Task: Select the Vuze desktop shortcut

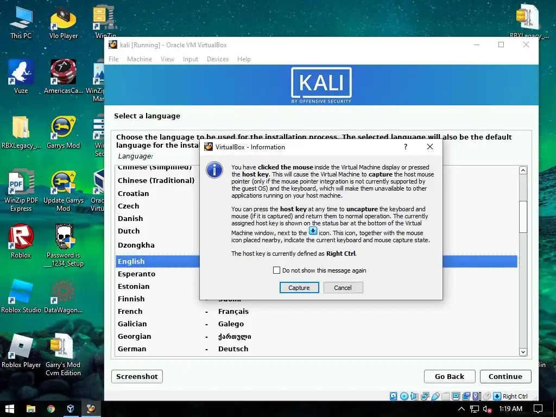Action: click(21, 77)
